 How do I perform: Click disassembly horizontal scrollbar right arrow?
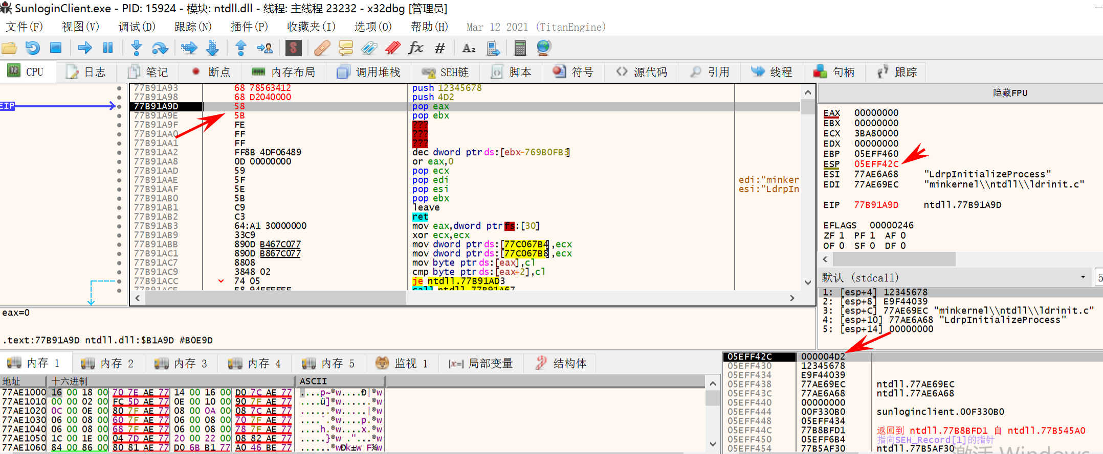pyautogui.click(x=792, y=298)
